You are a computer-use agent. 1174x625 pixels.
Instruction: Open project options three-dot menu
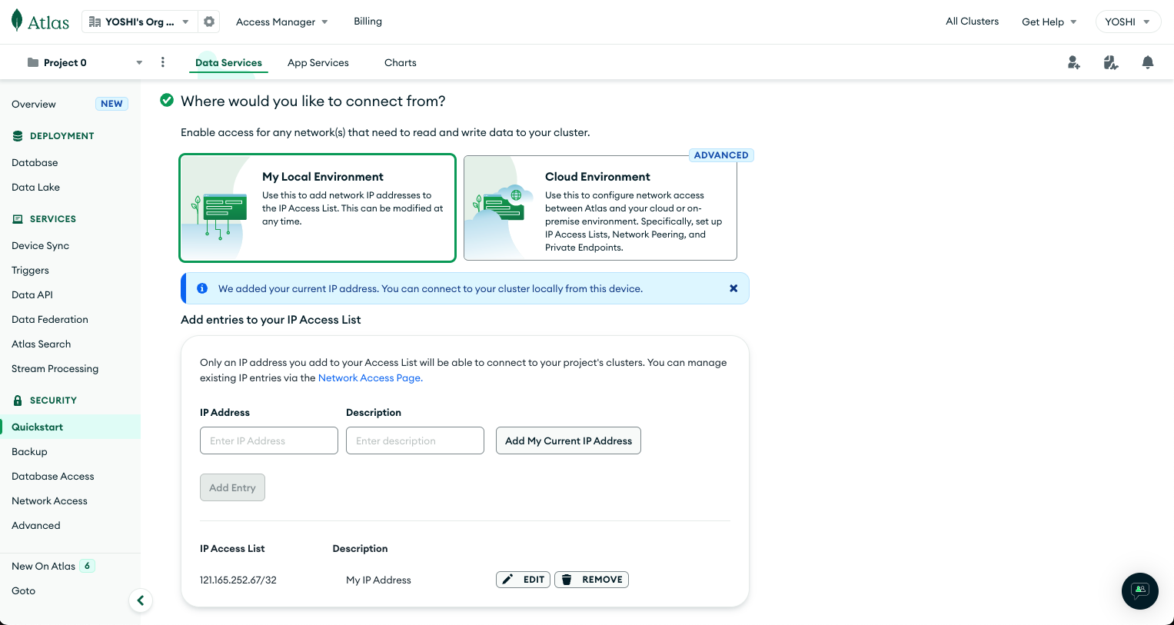pos(162,62)
